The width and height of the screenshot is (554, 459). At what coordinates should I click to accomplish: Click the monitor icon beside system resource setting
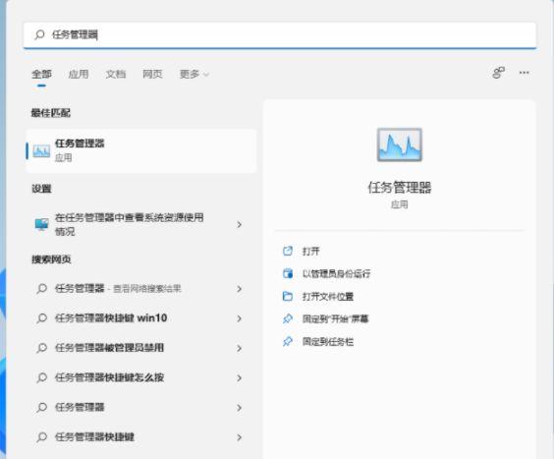(41, 224)
